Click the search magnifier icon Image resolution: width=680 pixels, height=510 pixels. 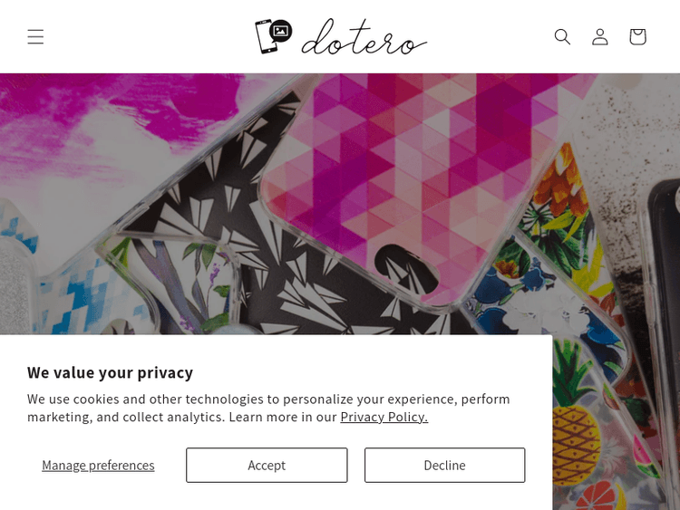click(x=562, y=36)
